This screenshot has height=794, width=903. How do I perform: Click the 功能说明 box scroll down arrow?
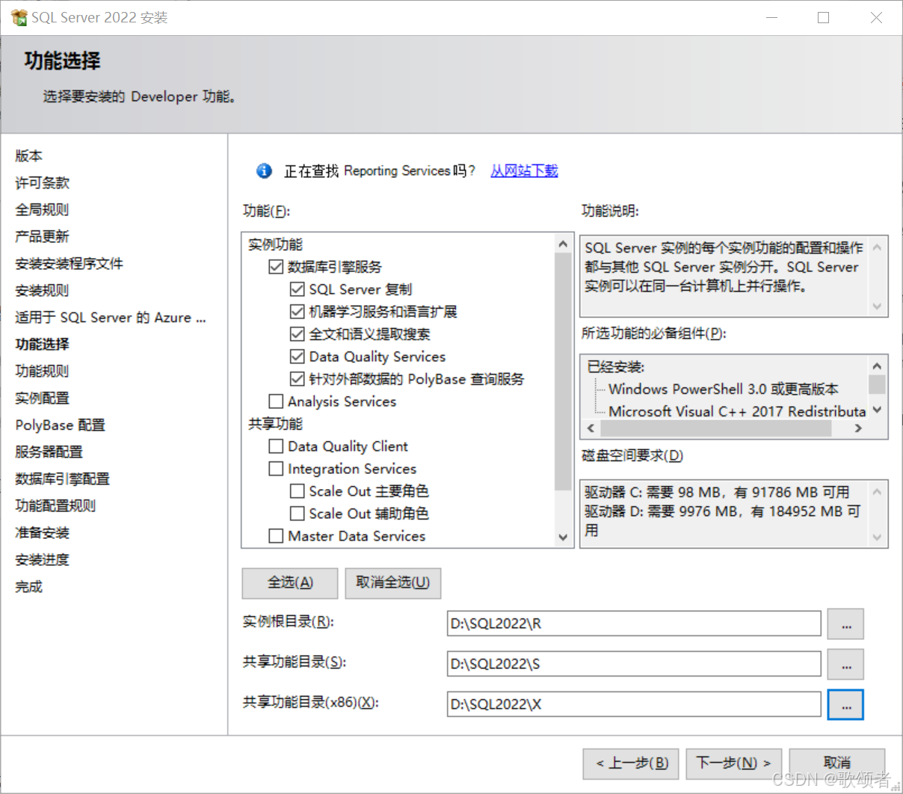[x=877, y=307]
